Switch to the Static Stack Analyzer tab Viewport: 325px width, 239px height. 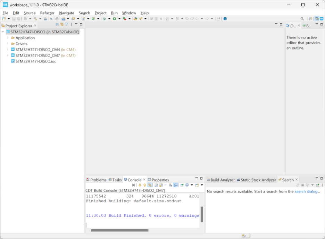pyautogui.click(x=256, y=180)
